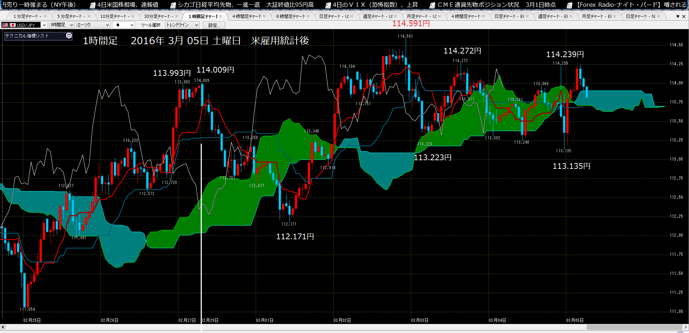The image size is (689, 333).
Task: Close all tabs with the X after the tab list arrow
Action: 684,17
